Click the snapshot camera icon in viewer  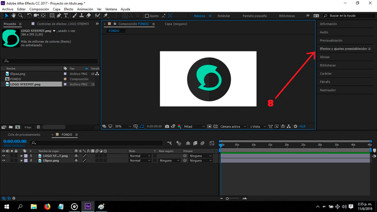point(167,126)
